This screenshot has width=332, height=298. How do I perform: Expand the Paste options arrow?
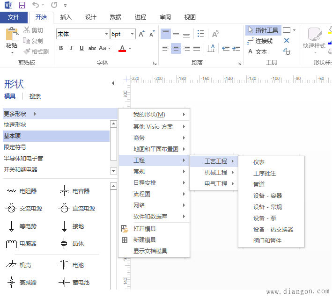tap(12, 52)
